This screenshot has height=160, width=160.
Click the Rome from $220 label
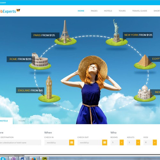20,59
